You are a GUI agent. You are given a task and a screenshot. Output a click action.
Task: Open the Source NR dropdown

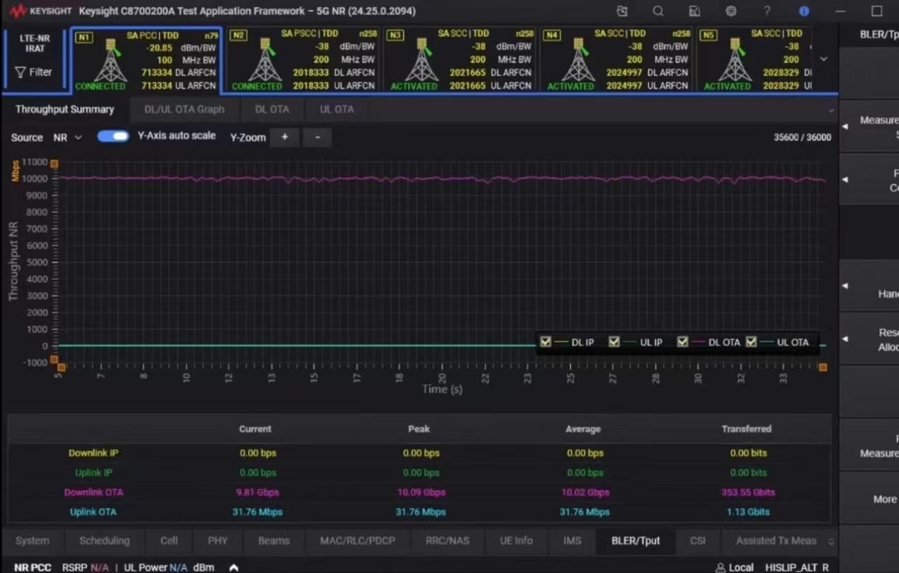coord(68,137)
